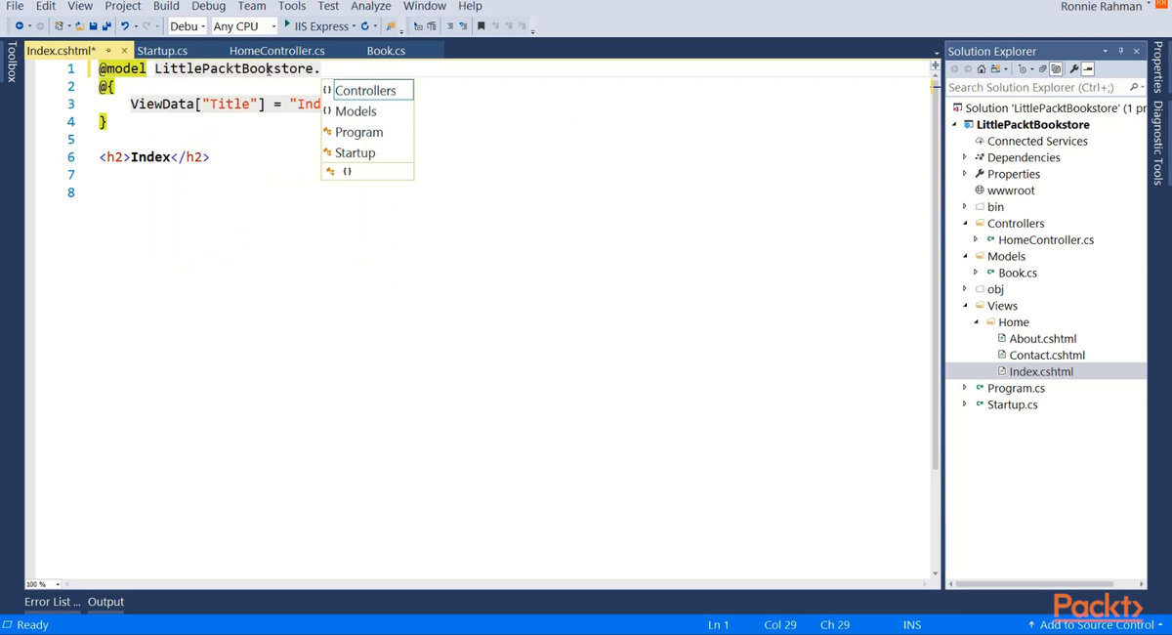Select Contact.cshtml in Solution Explorer
1172x635 pixels.
click(x=1047, y=356)
